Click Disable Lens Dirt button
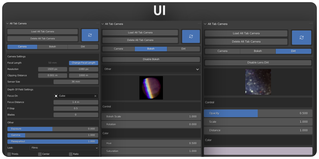 258,63
